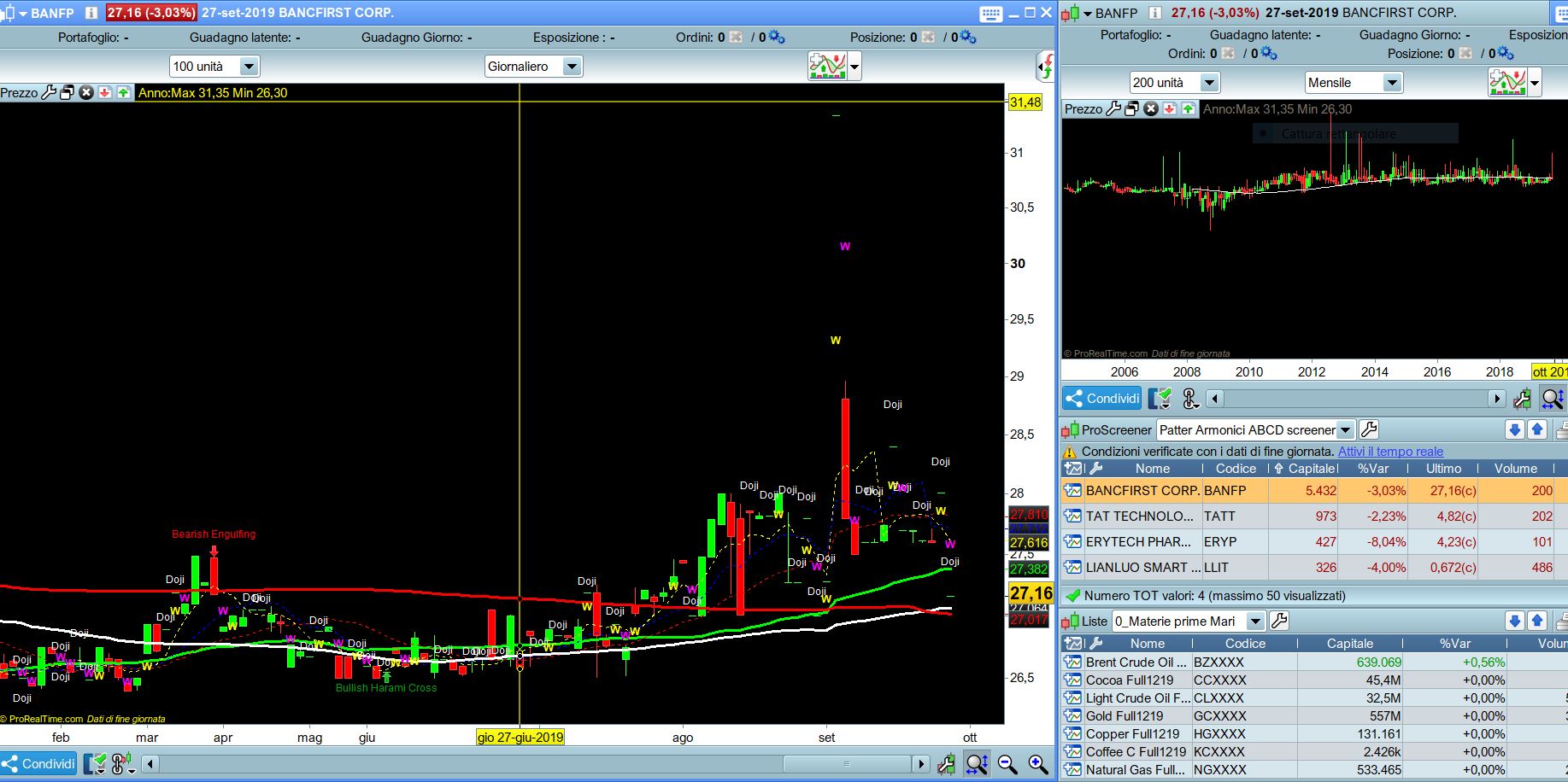Open the info icon beside BANFP in the monthly chart
1568x782 pixels.
pos(1155,13)
